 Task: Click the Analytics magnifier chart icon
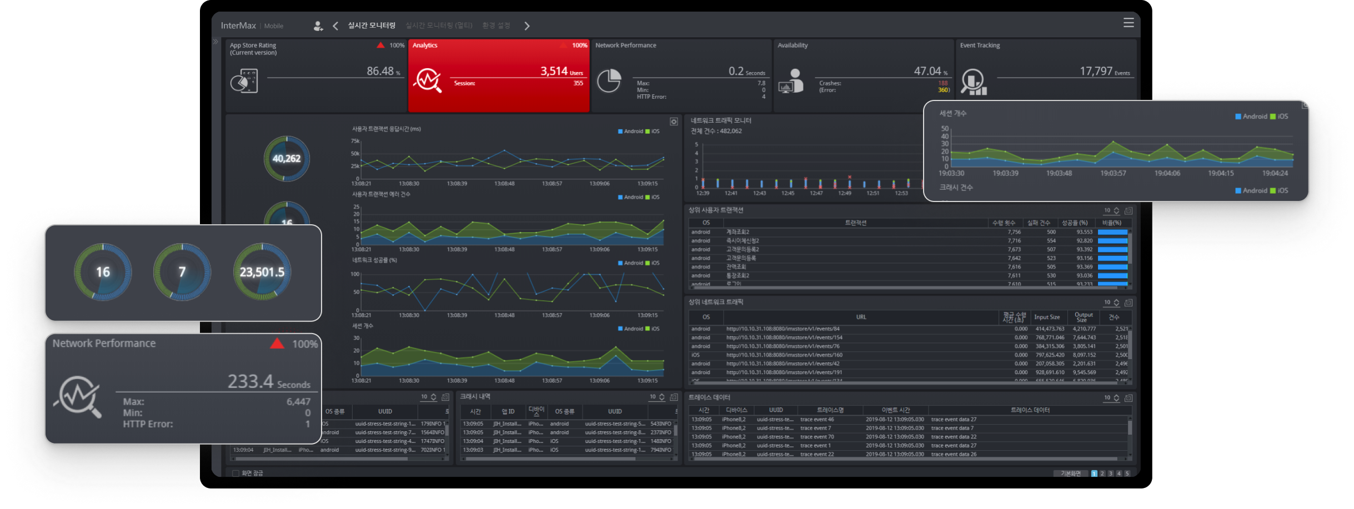[427, 80]
